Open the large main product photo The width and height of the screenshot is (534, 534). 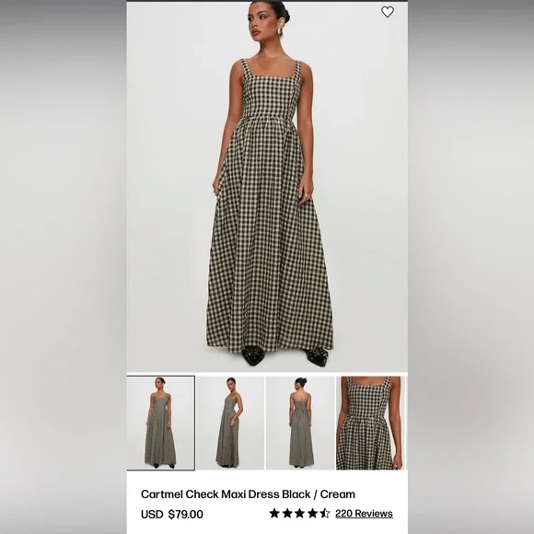click(x=267, y=187)
